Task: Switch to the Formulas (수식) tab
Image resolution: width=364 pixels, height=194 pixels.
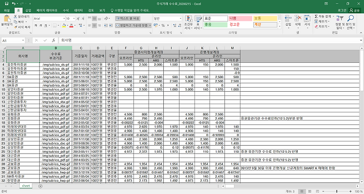Action: (66, 11)
